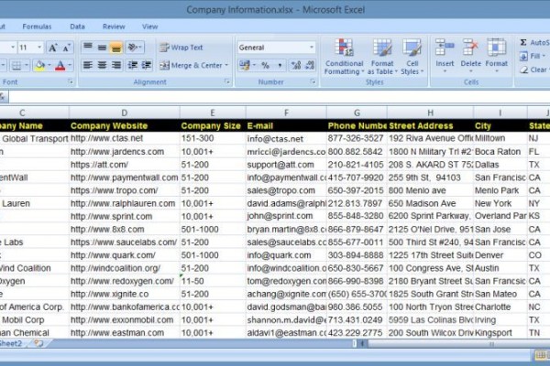
Task: Click Merge & Center
Action: (192, 65)
